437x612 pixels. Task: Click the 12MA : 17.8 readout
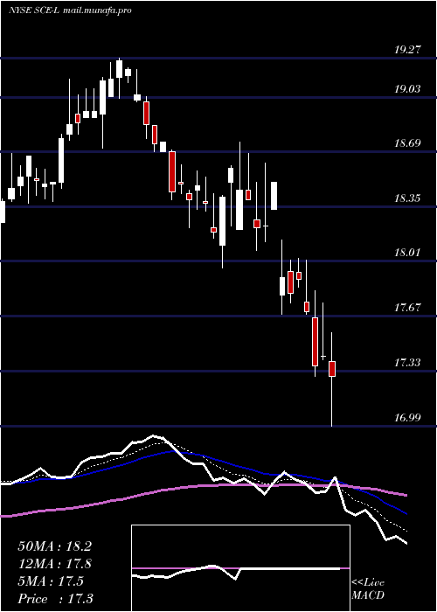coord(54,564)
